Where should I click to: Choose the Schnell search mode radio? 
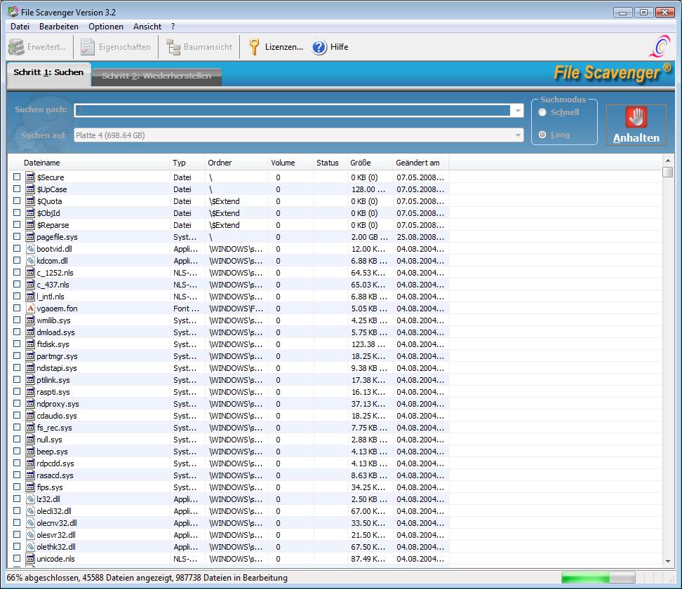pos(542,112)
